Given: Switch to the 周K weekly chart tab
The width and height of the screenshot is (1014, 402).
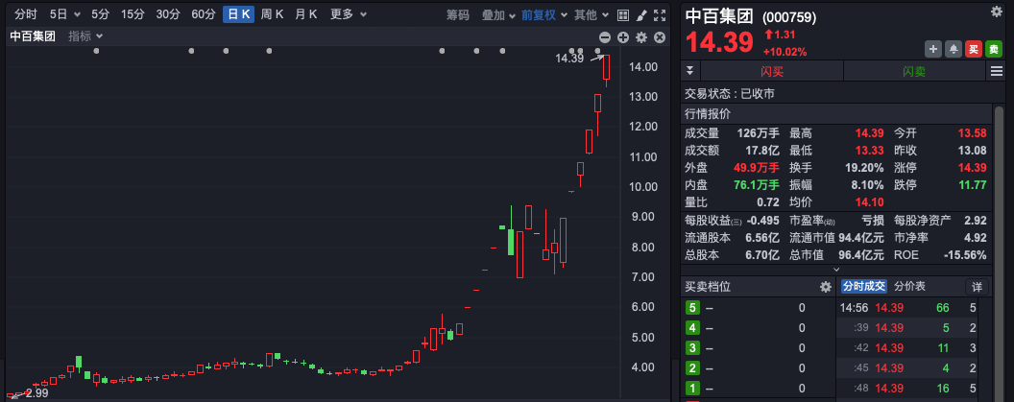Looking at the screenshot, I should click(x=272, y=14).
